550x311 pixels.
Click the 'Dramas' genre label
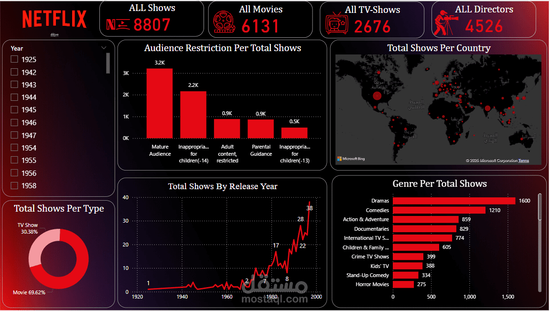380,201
